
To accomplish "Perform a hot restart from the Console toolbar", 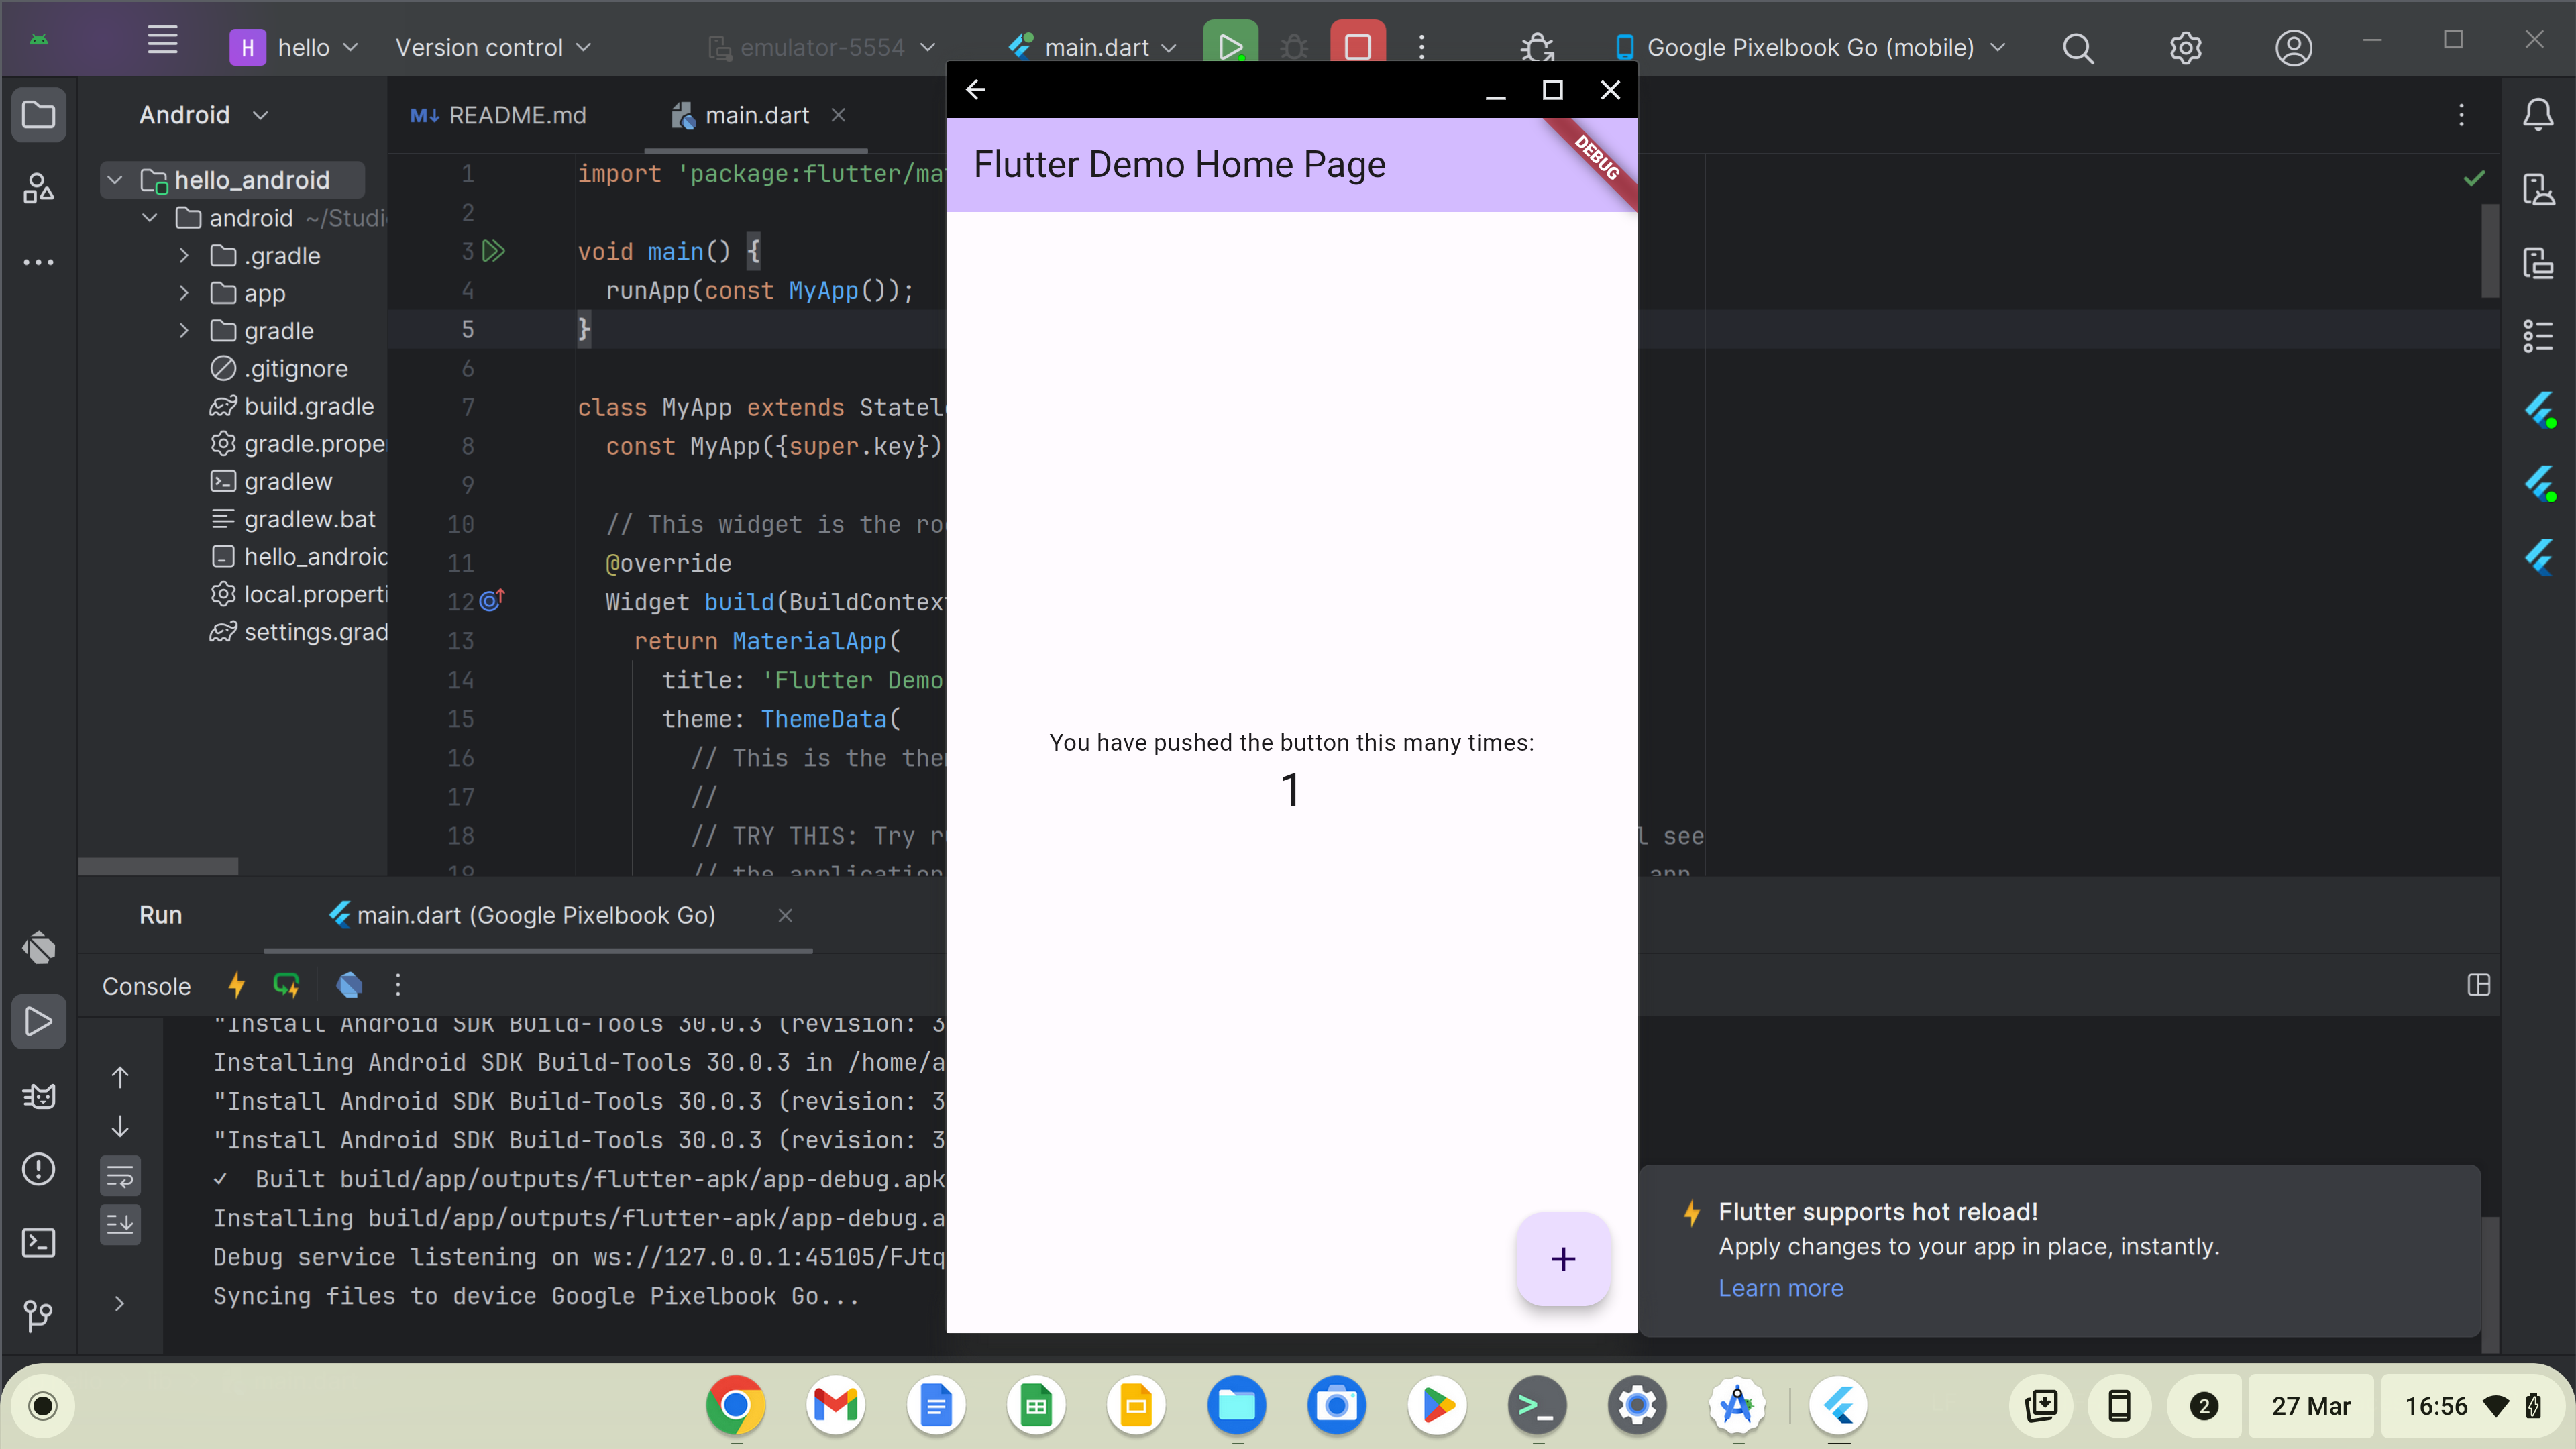I will (x=287, y=986).
